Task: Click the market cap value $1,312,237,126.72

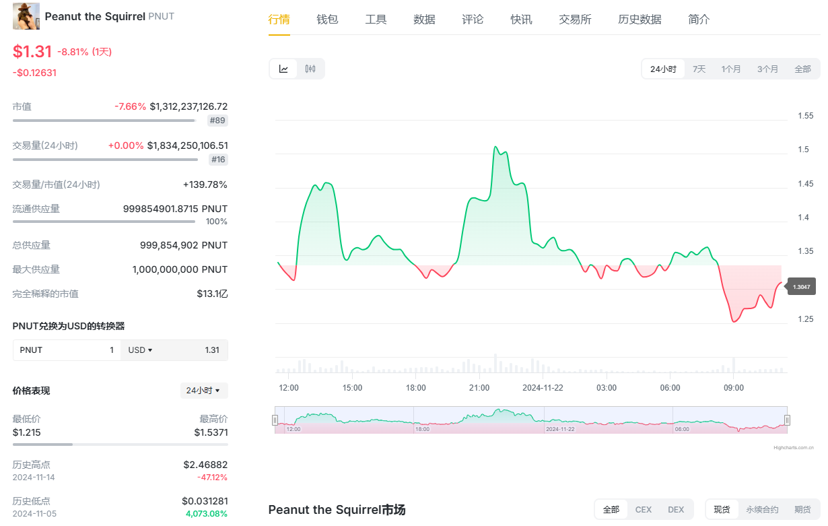Action: 188,106
